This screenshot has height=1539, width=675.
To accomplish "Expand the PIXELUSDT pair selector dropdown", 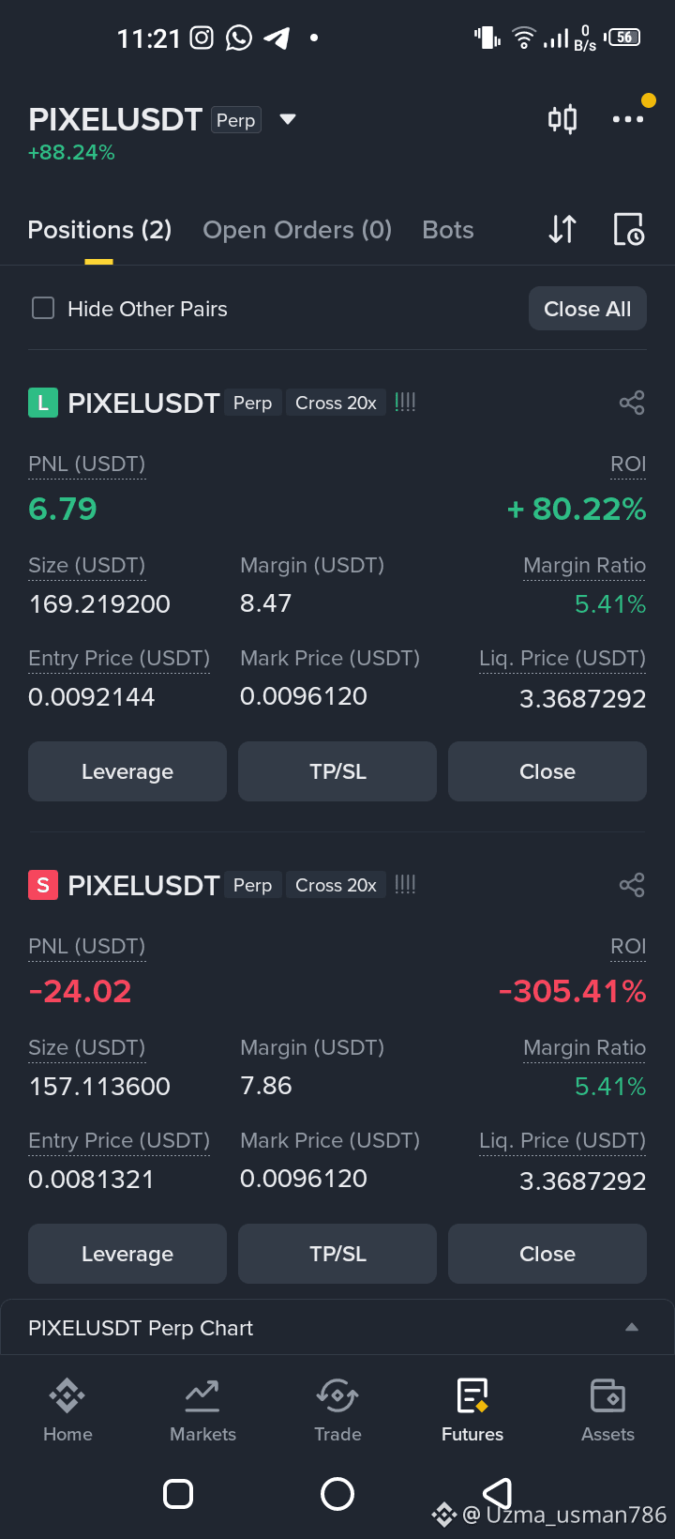I will point(288,119).
